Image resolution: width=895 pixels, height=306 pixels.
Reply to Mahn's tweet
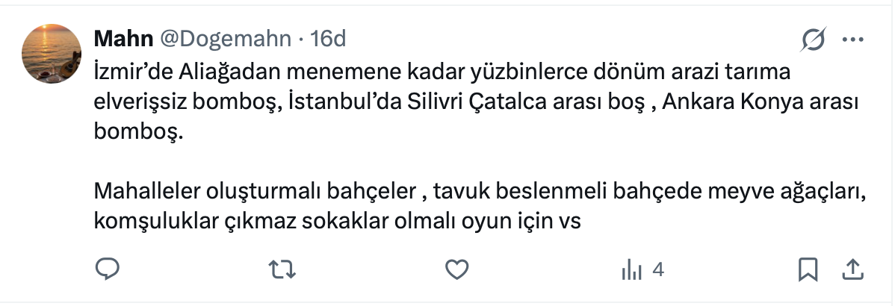108,269
